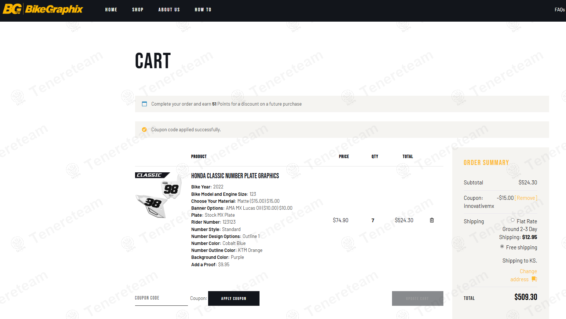This screenshot has width=566, height=319.
Task: Click the Bike Year: 2022 line
Action: click(207, 187)
